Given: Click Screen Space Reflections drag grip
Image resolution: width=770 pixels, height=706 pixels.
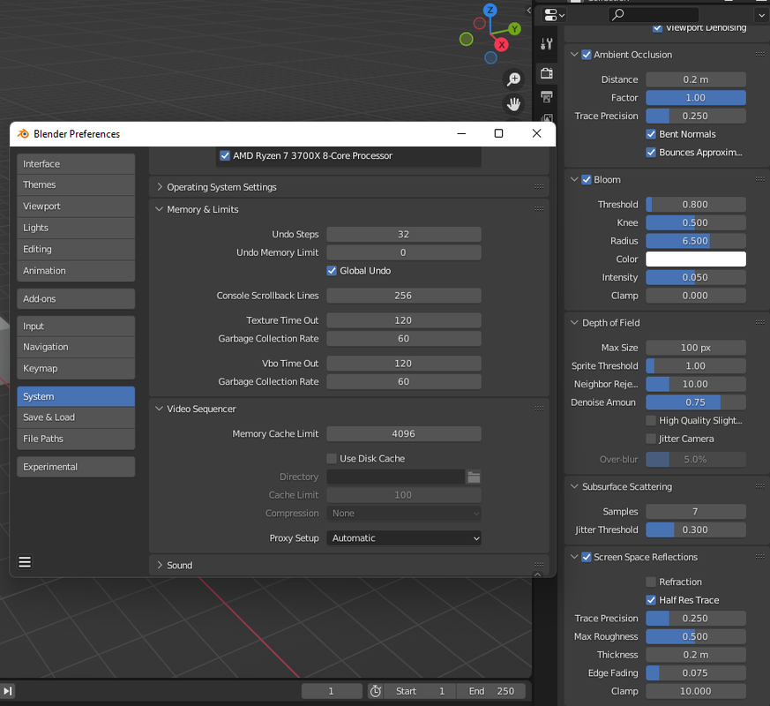Looking at the screenshot, I should pos(759,556).
